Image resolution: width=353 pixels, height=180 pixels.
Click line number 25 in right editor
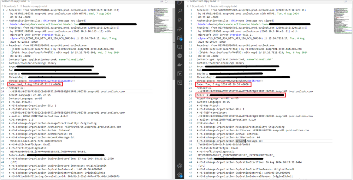191,95
